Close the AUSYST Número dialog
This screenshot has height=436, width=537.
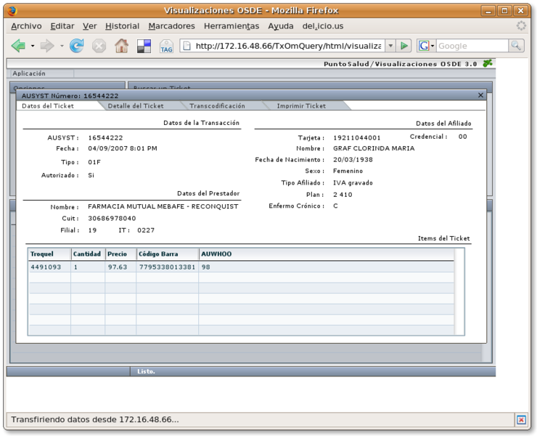(480, 95)
